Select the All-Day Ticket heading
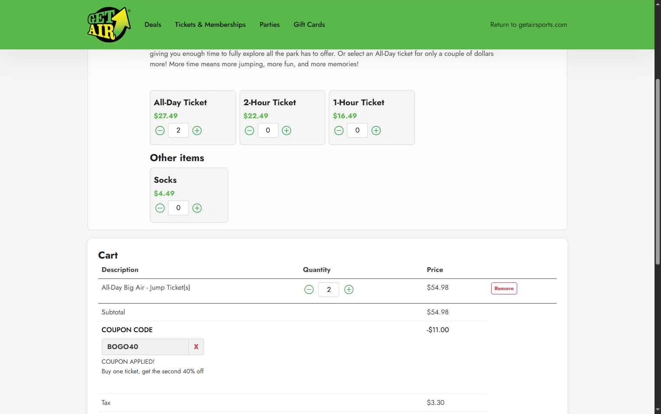The width and height of the screenshot is (661, 414). pos(180,103)
